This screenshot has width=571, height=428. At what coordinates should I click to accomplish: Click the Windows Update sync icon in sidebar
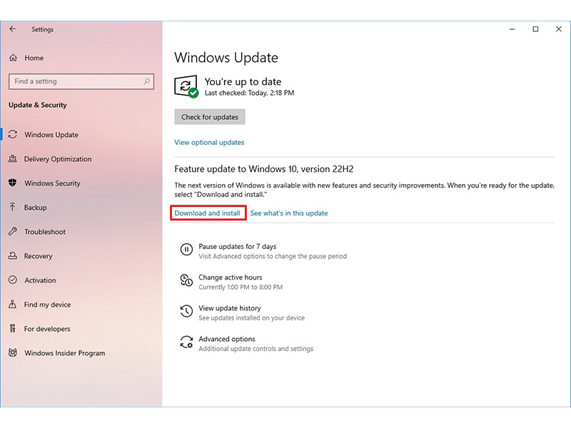tap(13, 135)
